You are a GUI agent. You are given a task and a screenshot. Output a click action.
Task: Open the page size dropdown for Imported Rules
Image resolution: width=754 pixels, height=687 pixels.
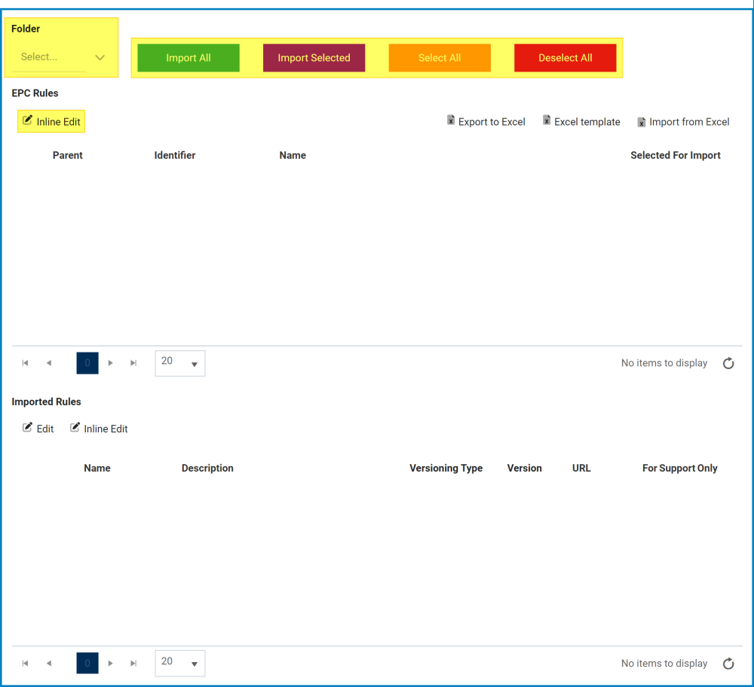(x=179, y=663)
